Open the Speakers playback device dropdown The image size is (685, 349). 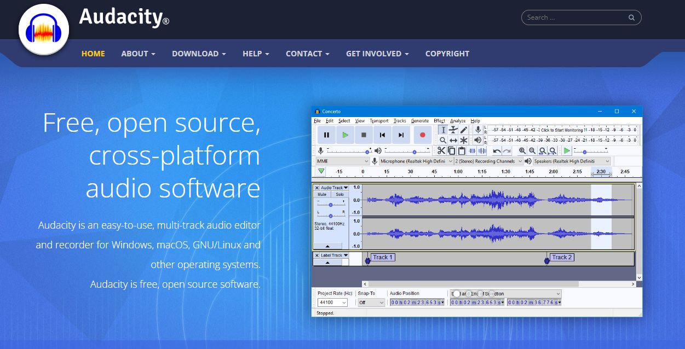(572, 161)
